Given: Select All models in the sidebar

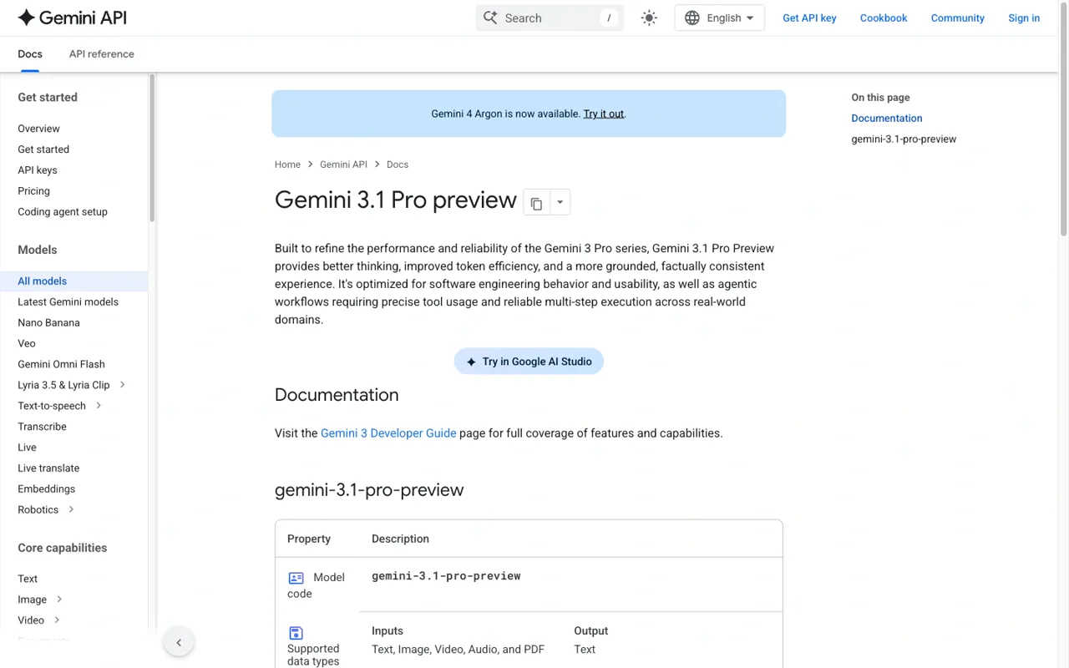Looking at the screenshot, I should pos(74,281).
